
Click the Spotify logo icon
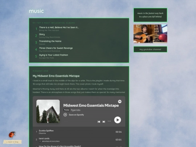(120, 101)
